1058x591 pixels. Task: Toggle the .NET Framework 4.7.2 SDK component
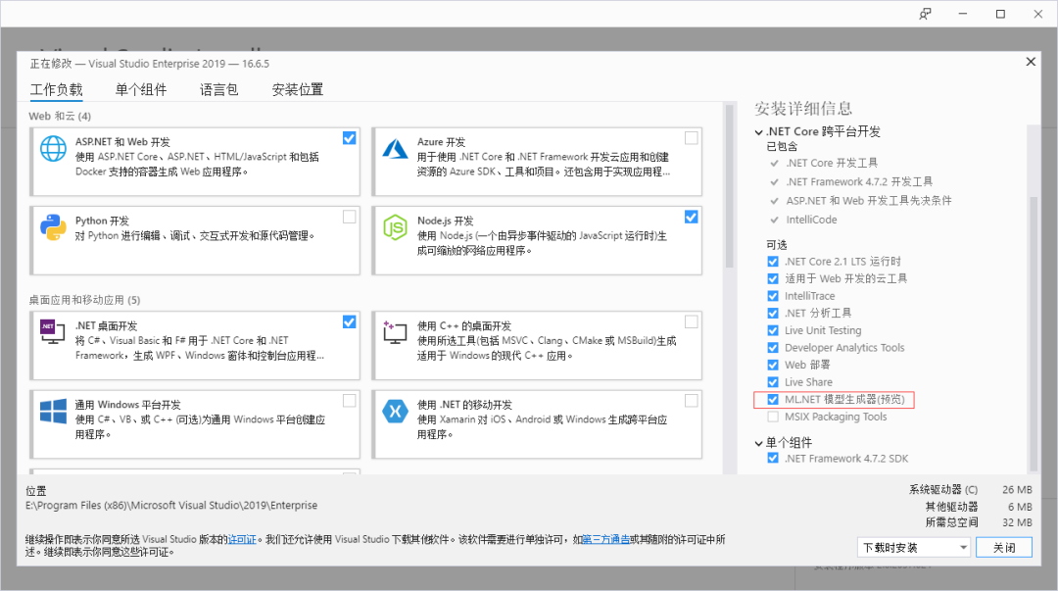pos(773,458)
